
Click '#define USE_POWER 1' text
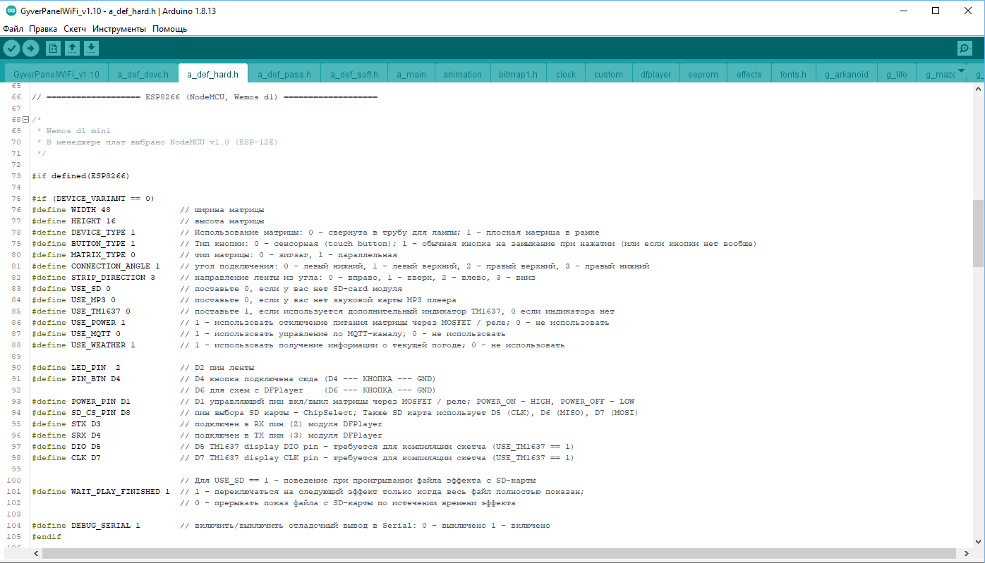[x=79, y=323]
